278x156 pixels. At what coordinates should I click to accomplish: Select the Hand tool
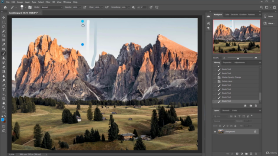click(x=3, y=103)
